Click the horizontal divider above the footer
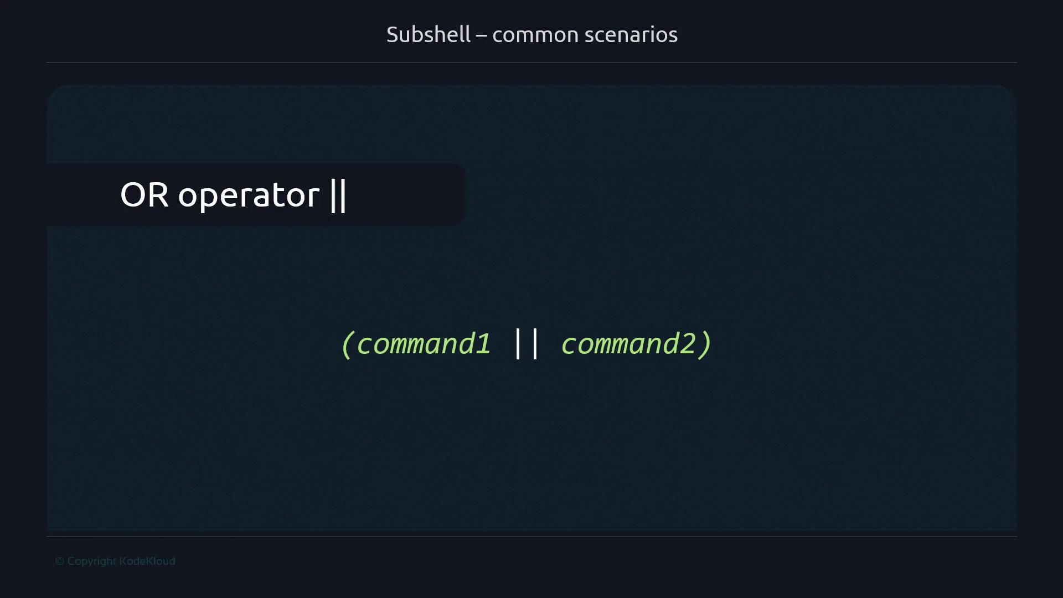1063x598 pixels. (x=531, y=536)
